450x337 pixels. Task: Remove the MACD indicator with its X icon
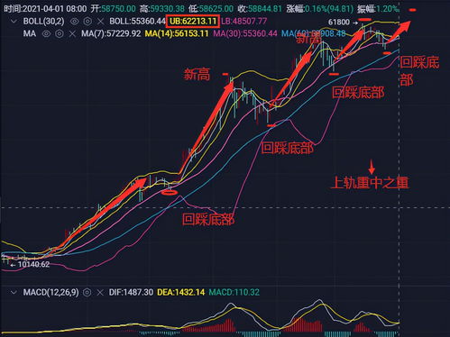click(x=100, y=292)
